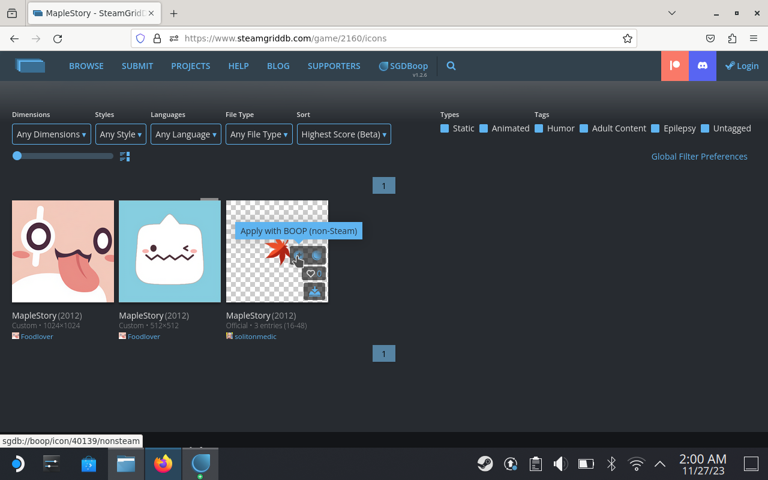
Task: Open the site search magnifier
Action: click(x=451, y=66)
